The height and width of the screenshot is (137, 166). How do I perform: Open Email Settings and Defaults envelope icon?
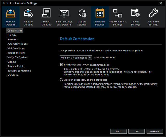tap(64, 13)
